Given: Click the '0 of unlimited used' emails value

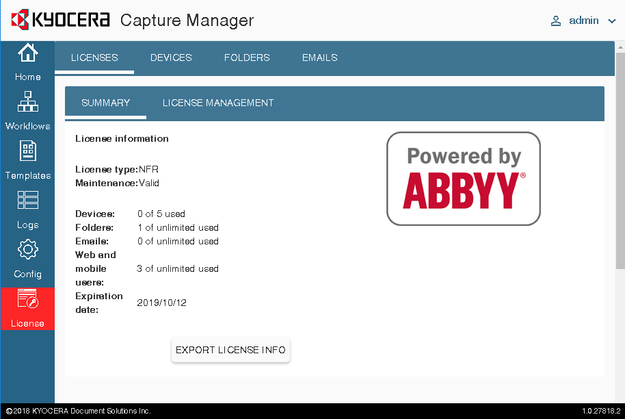Looking at the screenshot, I should point(178,242).
